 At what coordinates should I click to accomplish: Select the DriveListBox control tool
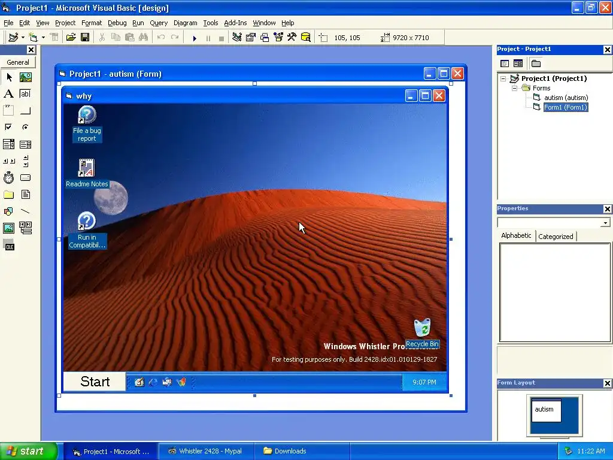pos(25,177)
